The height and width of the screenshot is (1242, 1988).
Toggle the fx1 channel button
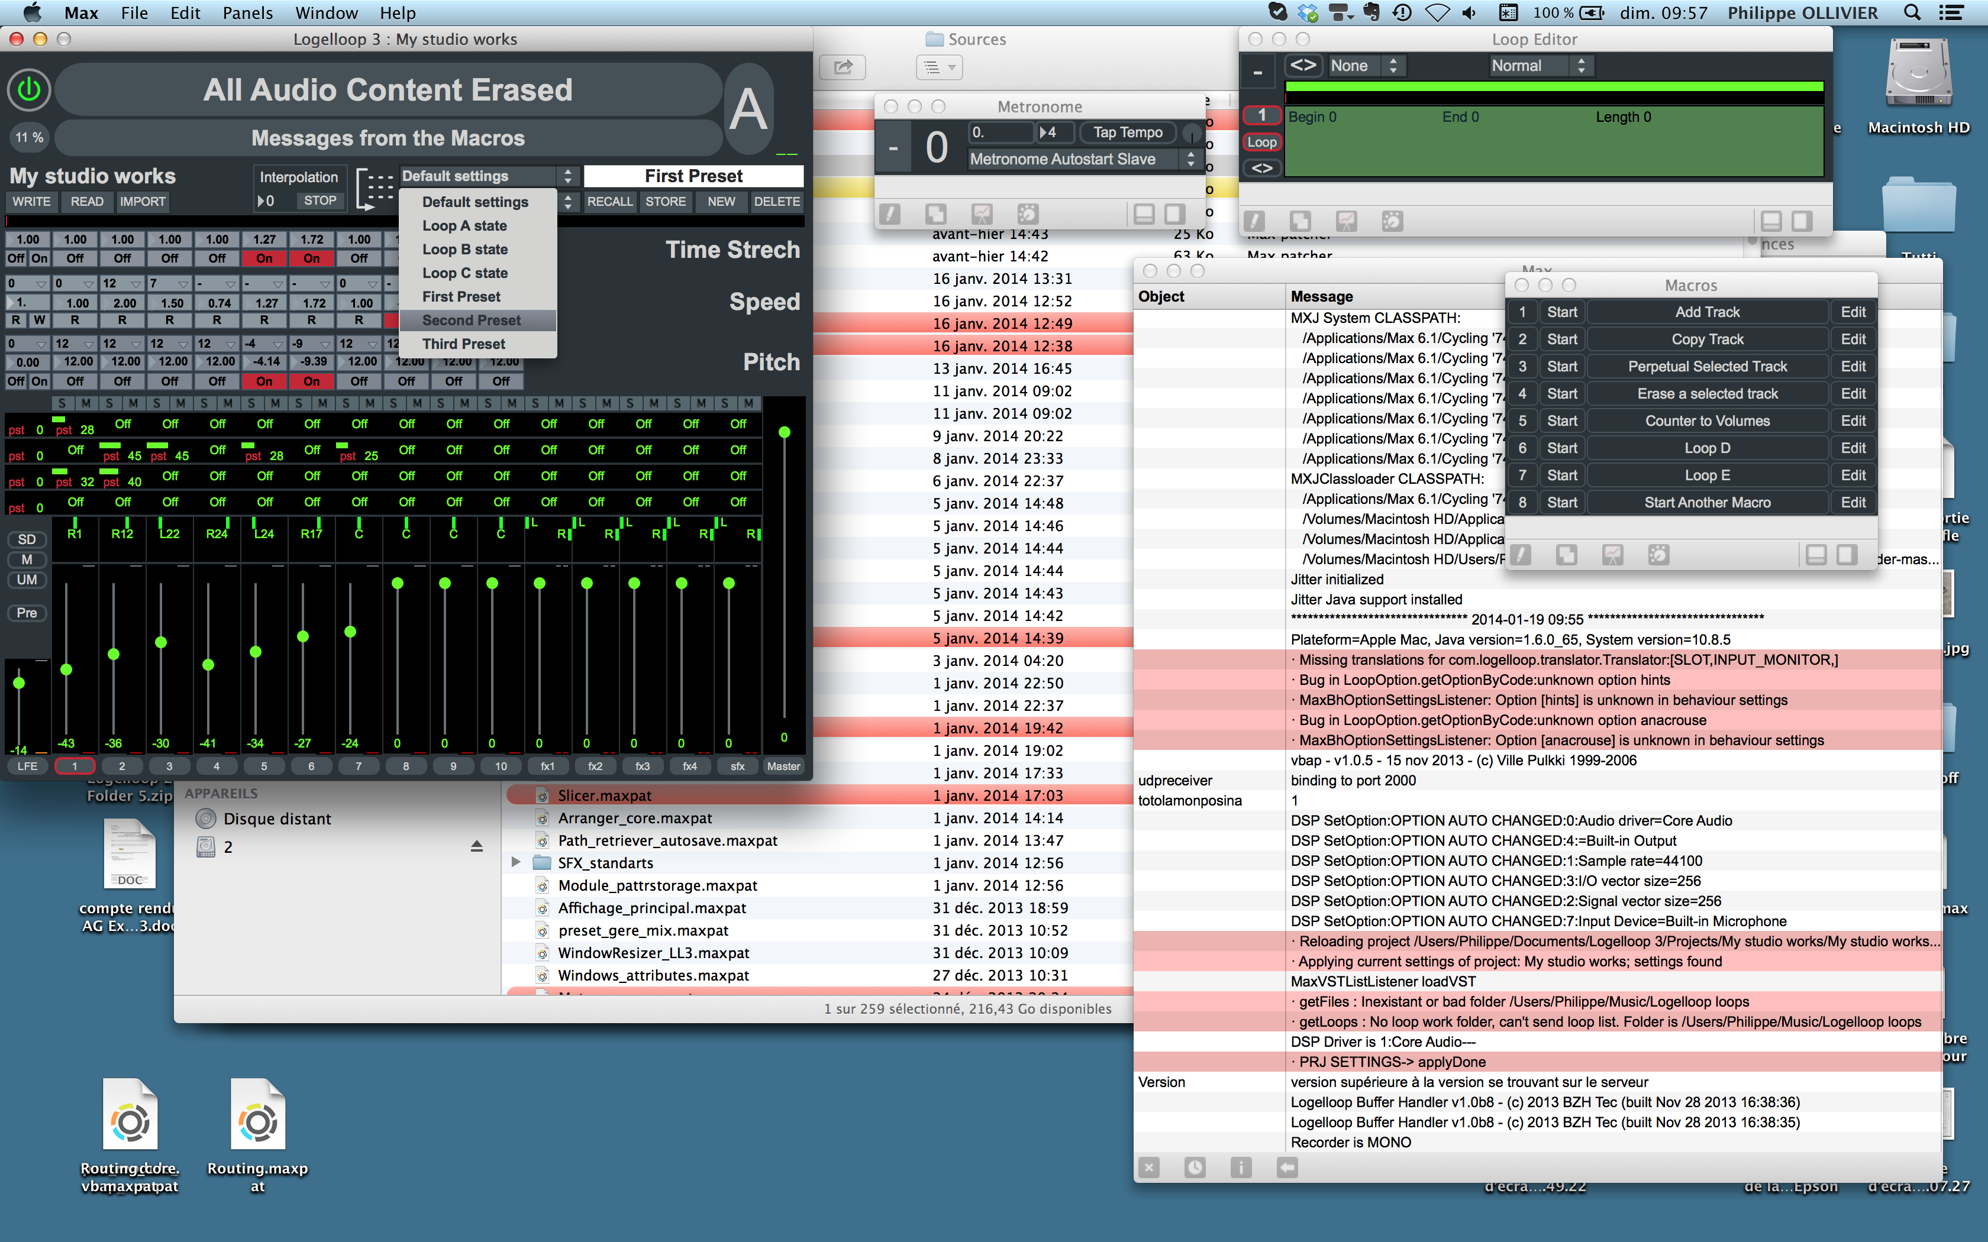click(x=548, y=766)
